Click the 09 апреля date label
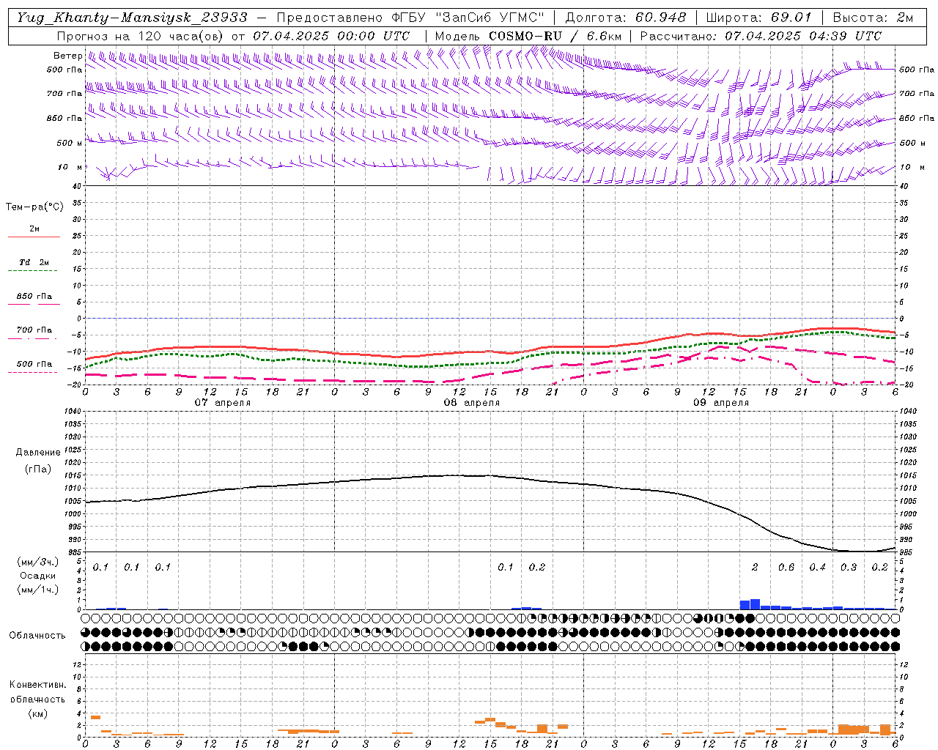Viewport: 938px width, 750px height. pyautogui.click(x=721, y=402)
